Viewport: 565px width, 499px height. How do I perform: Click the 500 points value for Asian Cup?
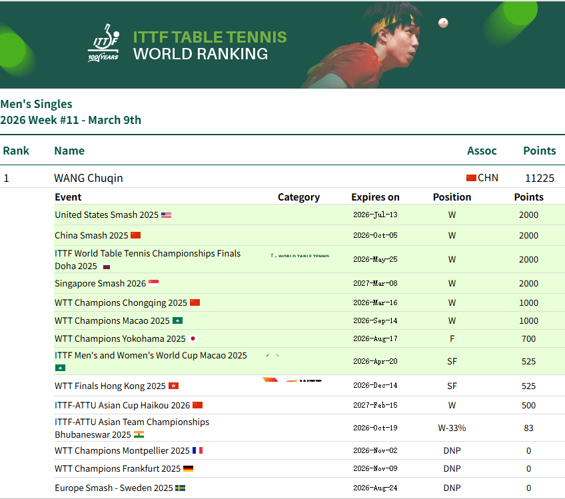pyautogui.click(x=528, y=405)
